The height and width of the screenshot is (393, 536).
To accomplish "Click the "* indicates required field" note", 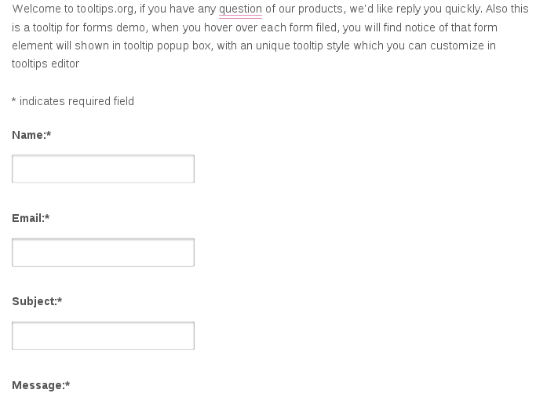I will 73,101.
